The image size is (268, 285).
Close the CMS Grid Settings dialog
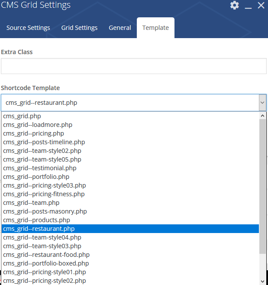[261, 6]
